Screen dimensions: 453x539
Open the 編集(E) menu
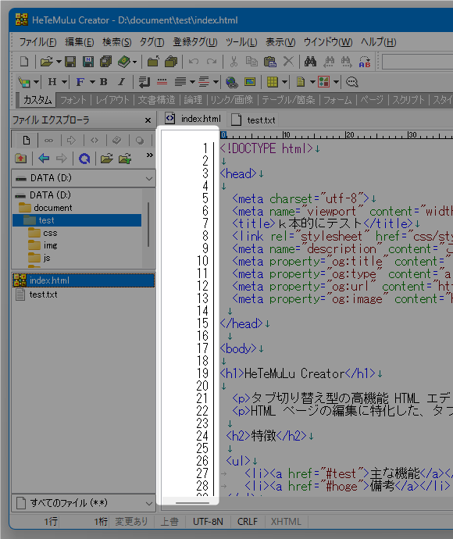point(80,42)
